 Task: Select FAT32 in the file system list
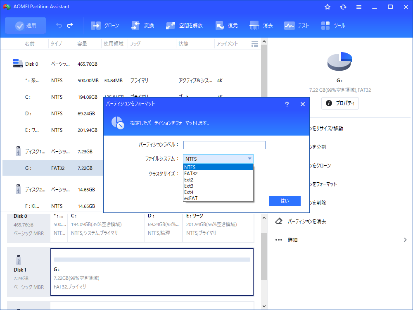[218, 174]
